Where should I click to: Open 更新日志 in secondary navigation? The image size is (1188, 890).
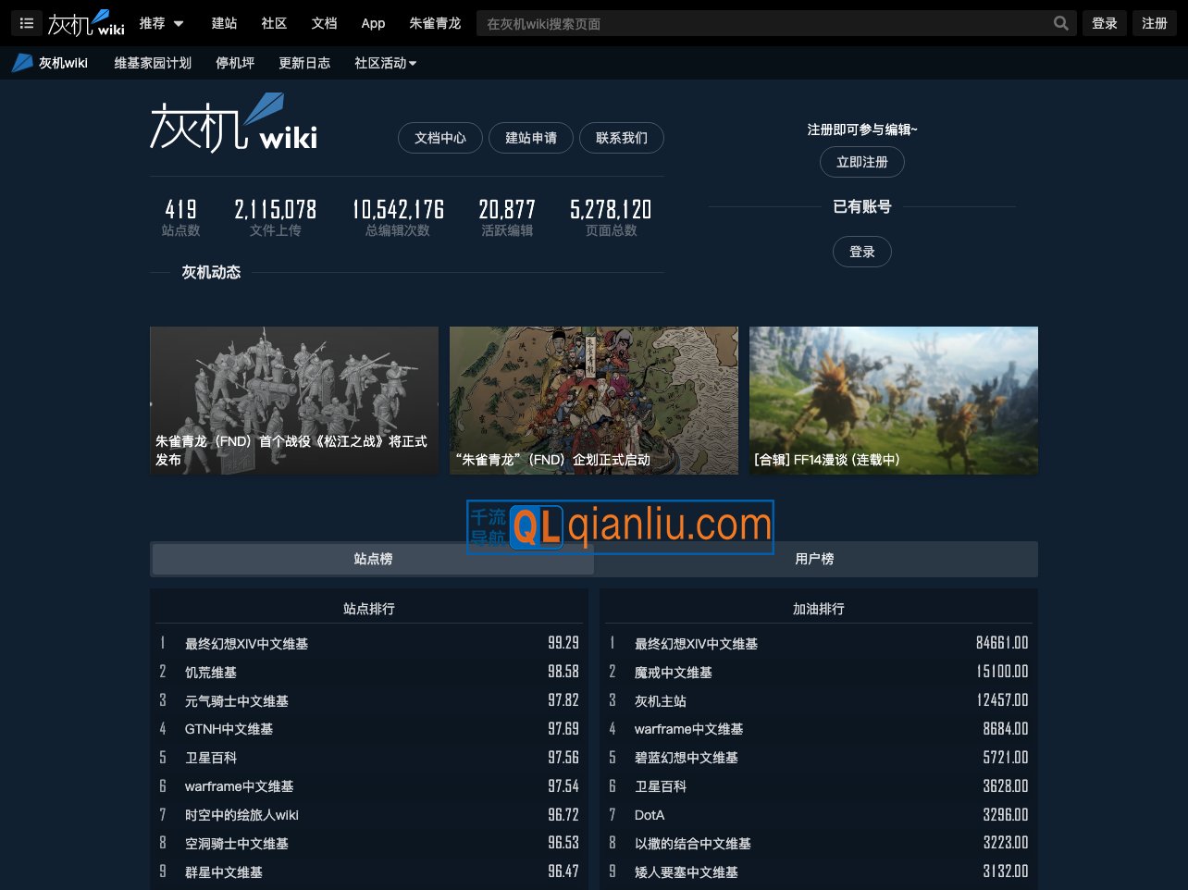point(304,63)
